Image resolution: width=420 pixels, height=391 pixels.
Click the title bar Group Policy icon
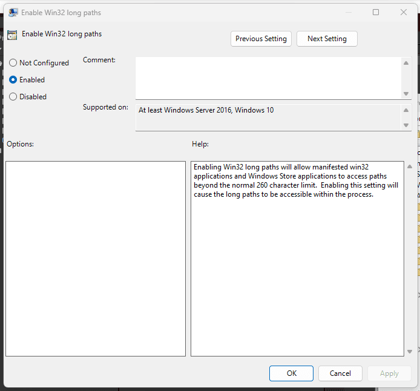(13, 13)
